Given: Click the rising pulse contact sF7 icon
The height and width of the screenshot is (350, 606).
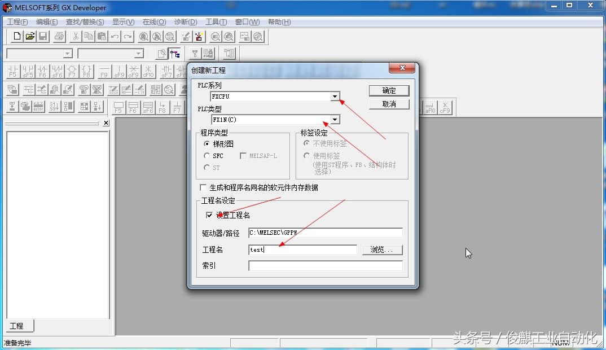Looking at the screenshot, I should tap(166, 72).
